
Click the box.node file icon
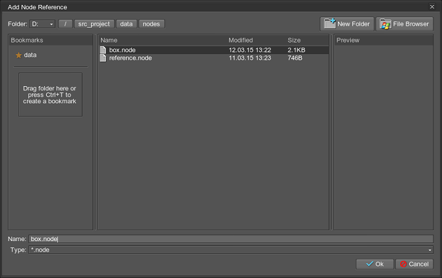[x=103, y=50]
